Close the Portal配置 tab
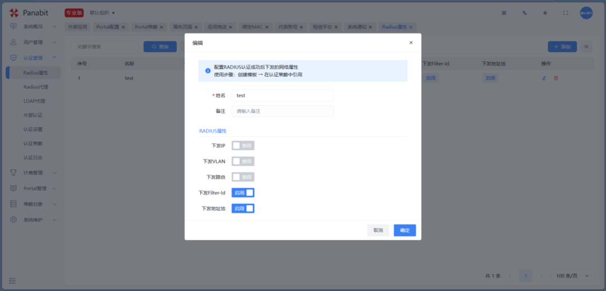 pyautogui.click(x=123, y=27)
